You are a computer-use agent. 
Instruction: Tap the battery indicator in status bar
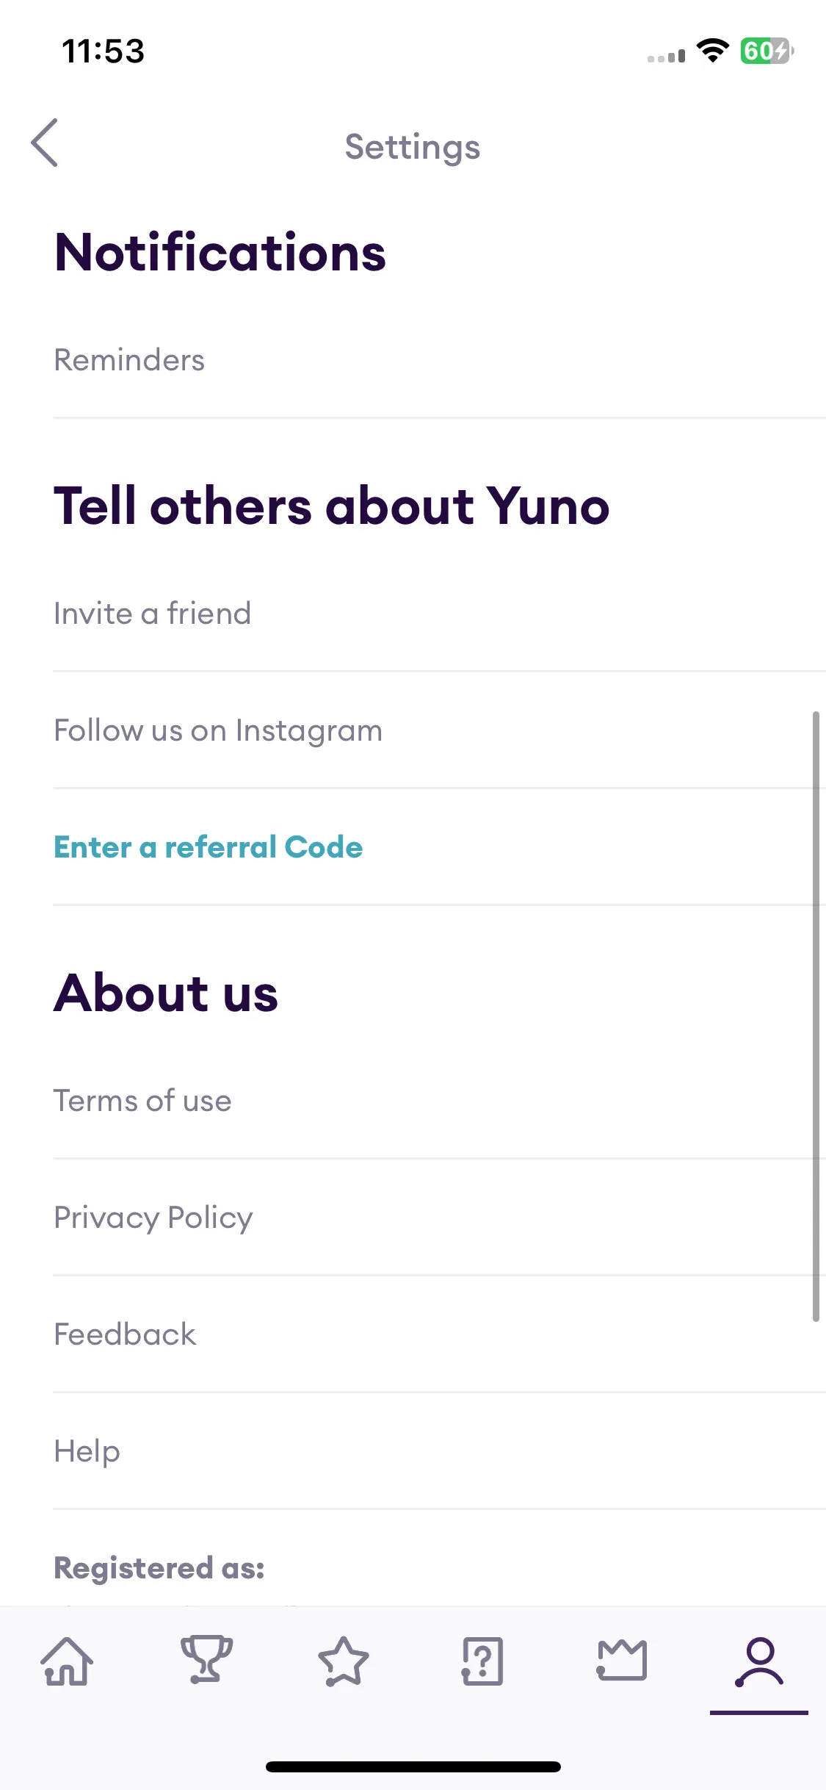point(767,51)
